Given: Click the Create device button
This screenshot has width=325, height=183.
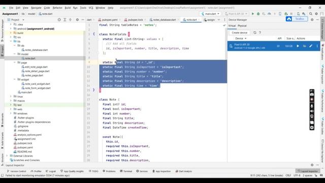Looking at the screenshot, I should click(x=239, y=33).
